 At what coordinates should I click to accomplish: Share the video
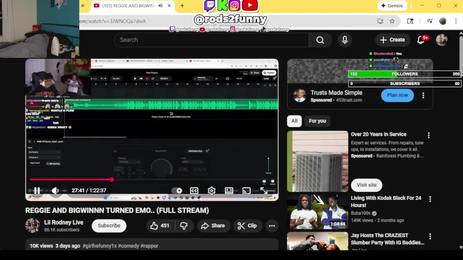213,226
